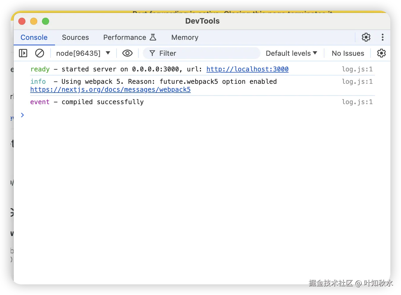The image size is (401, 295).
Task: Open the Memory tab
Action: [185, 37]
